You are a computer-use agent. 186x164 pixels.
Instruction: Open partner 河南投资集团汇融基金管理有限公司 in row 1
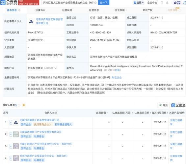point(40,120)
